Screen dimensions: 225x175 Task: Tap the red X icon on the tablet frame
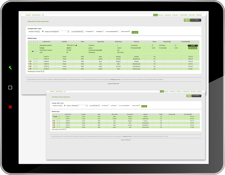coord(10,107)
